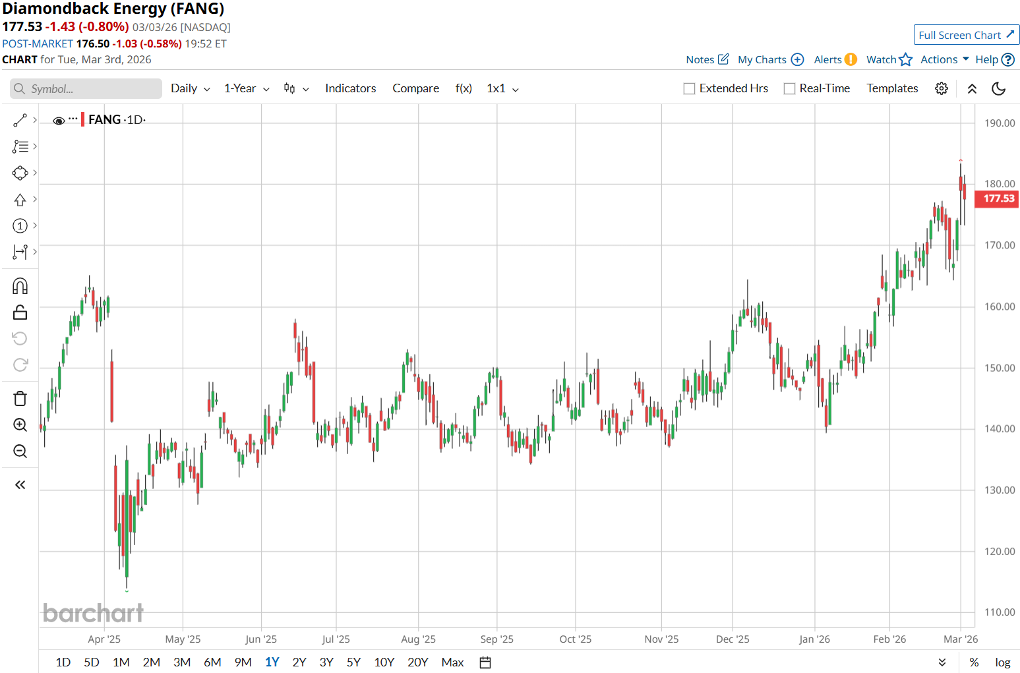
Task: Pick the measure range tool
Action: 20,252
